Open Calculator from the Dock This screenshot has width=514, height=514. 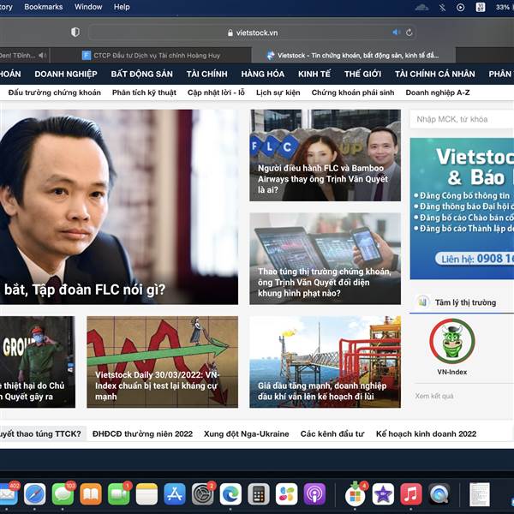(x=259, y=494)
